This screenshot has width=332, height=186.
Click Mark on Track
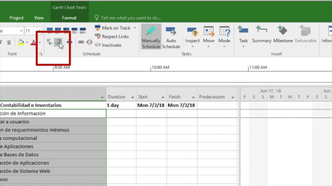click(x=113, y=28)
